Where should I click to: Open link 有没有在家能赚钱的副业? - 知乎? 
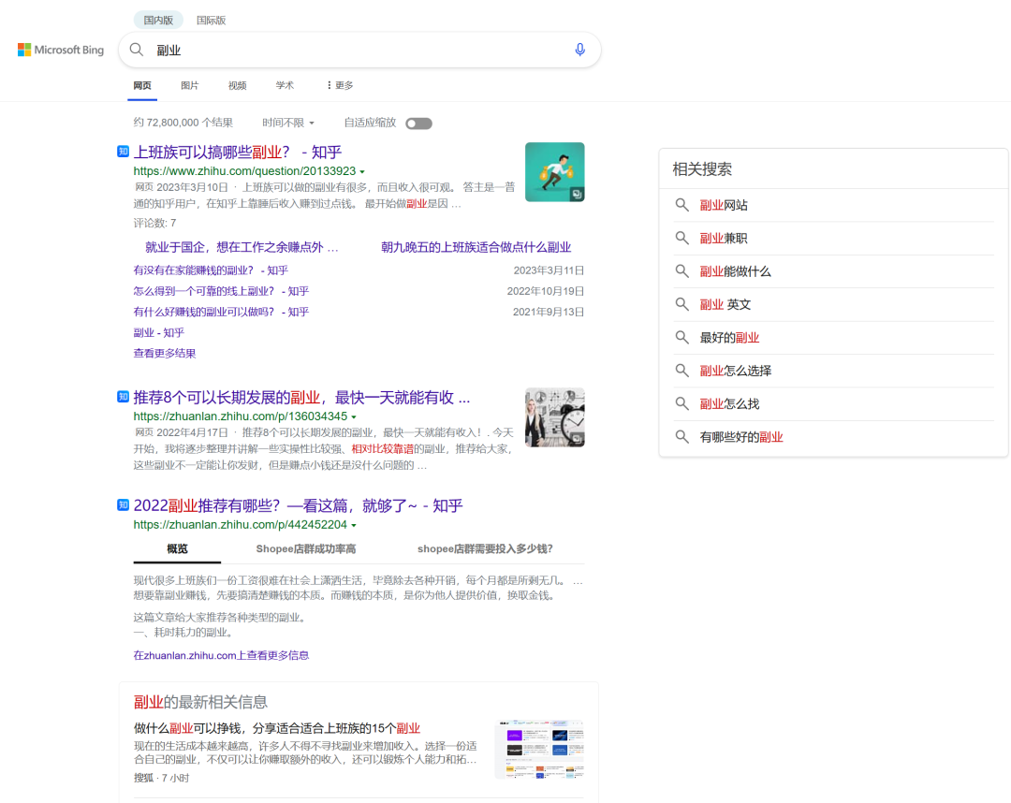coord(211,270)
